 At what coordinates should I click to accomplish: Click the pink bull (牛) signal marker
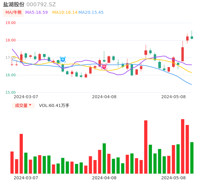104,66
